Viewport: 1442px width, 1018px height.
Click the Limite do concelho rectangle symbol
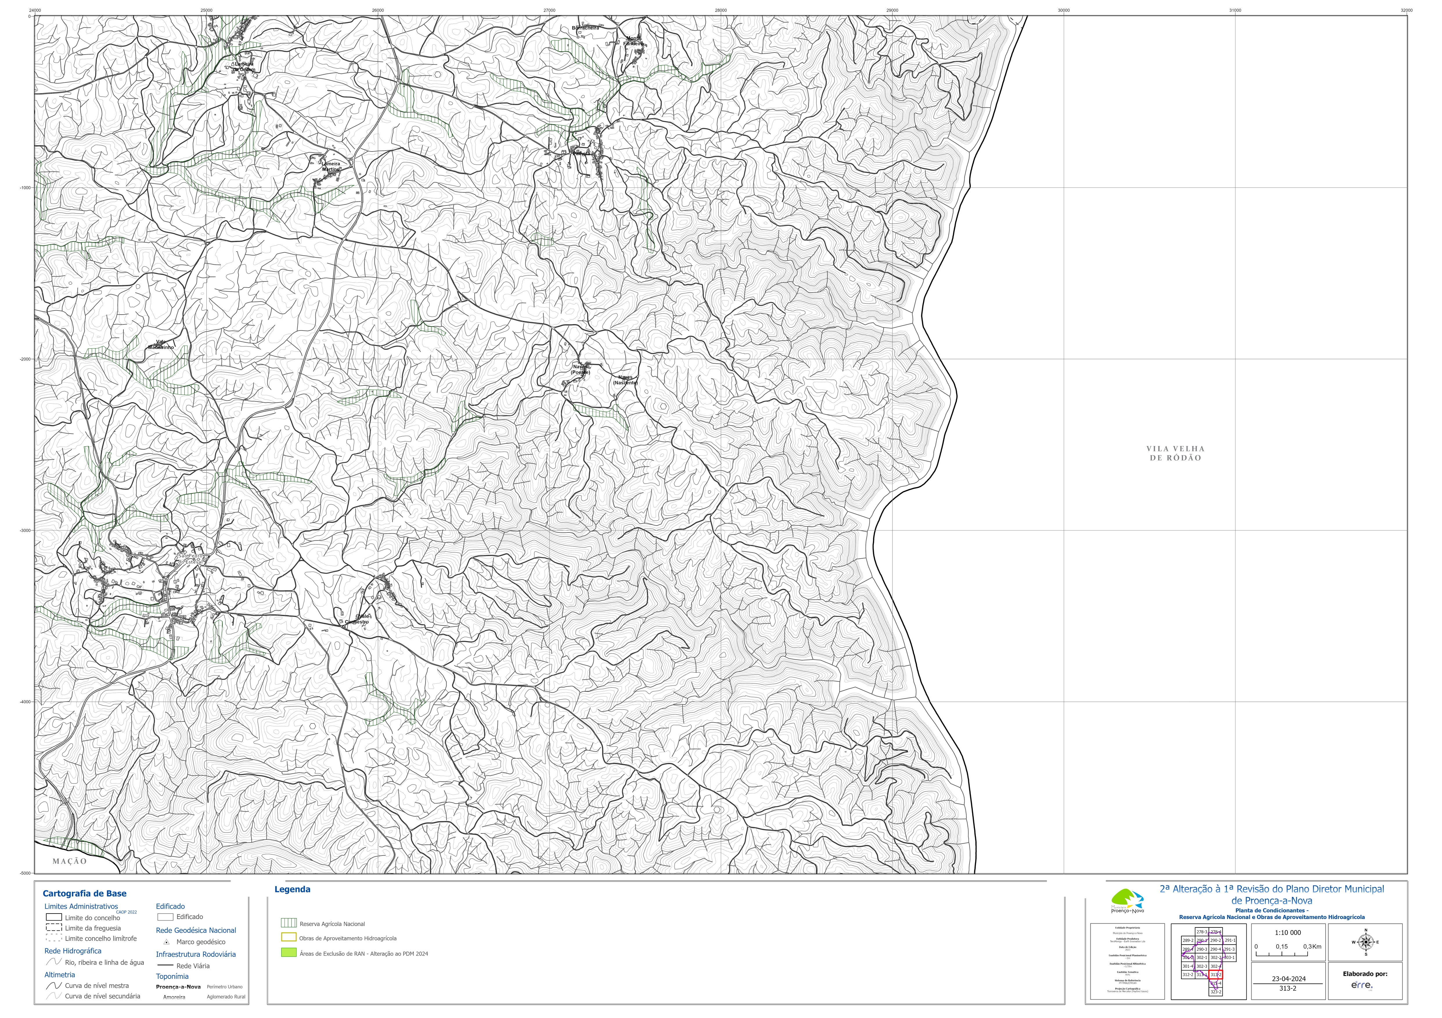pyautogui.click(x=53, y=918)
